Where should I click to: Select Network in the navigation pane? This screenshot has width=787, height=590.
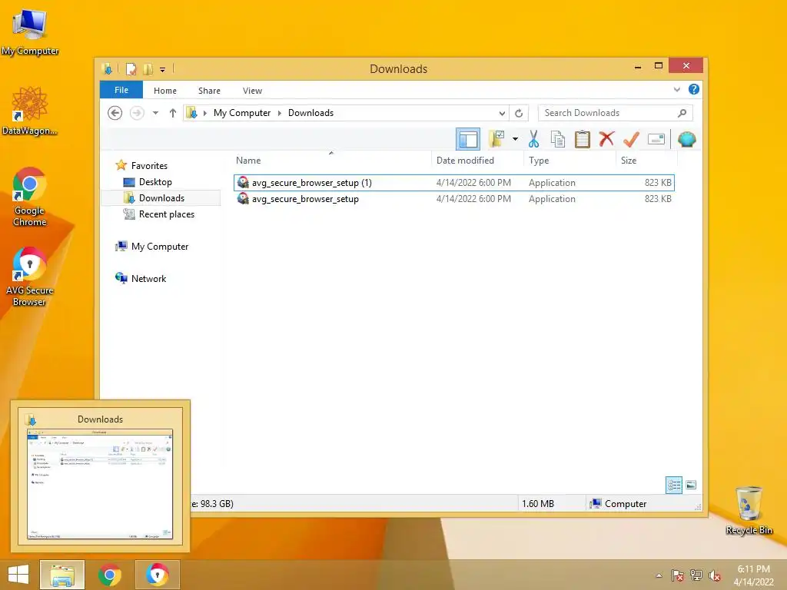click(x=148, y=278)
